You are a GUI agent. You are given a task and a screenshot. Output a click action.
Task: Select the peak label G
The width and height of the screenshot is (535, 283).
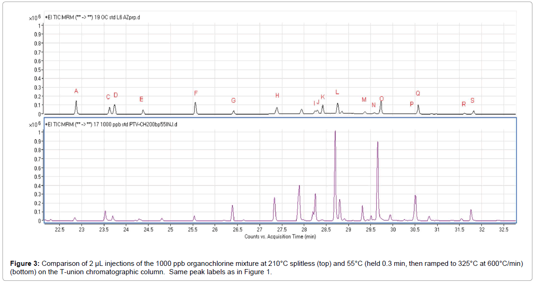pos(233,101)
